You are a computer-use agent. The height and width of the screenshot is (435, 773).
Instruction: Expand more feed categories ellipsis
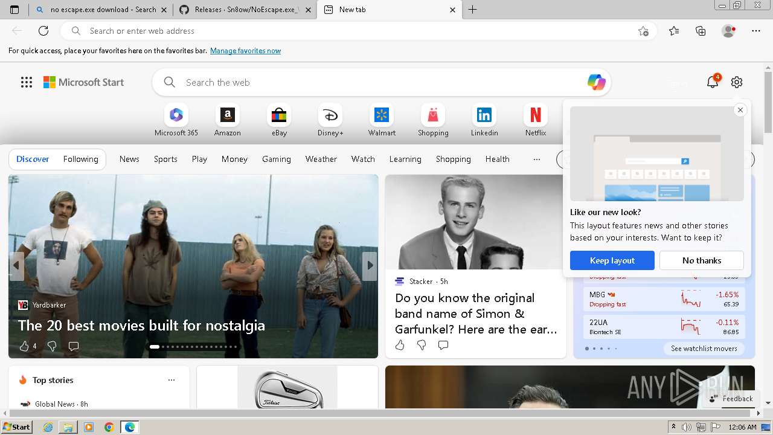[536, 159]
